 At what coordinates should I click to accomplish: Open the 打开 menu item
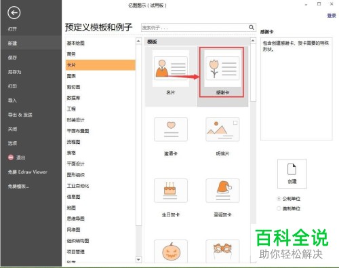click(x=12, y=29)
